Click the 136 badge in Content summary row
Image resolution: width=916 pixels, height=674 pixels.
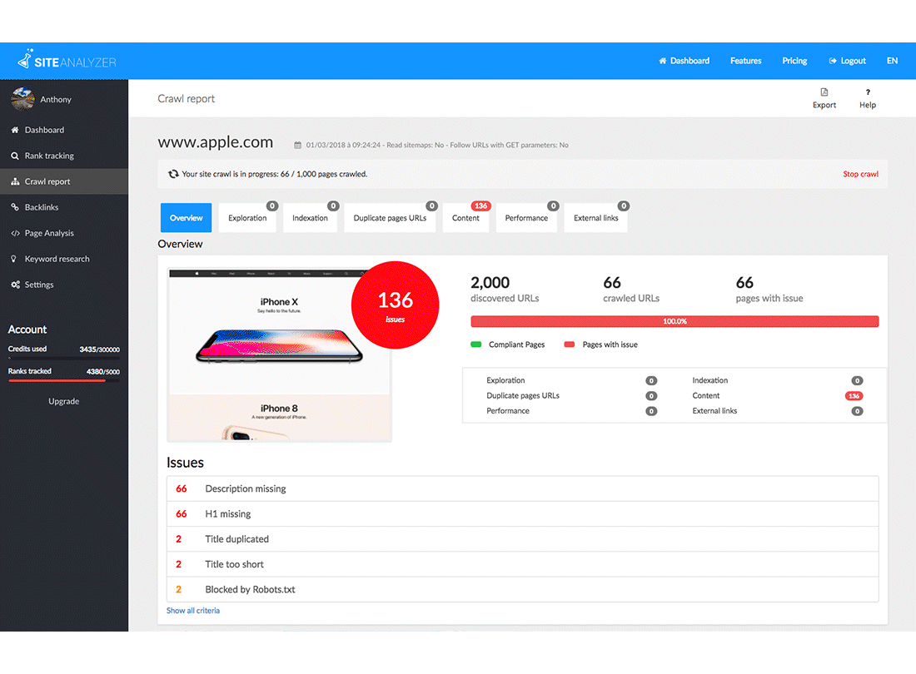854,395
